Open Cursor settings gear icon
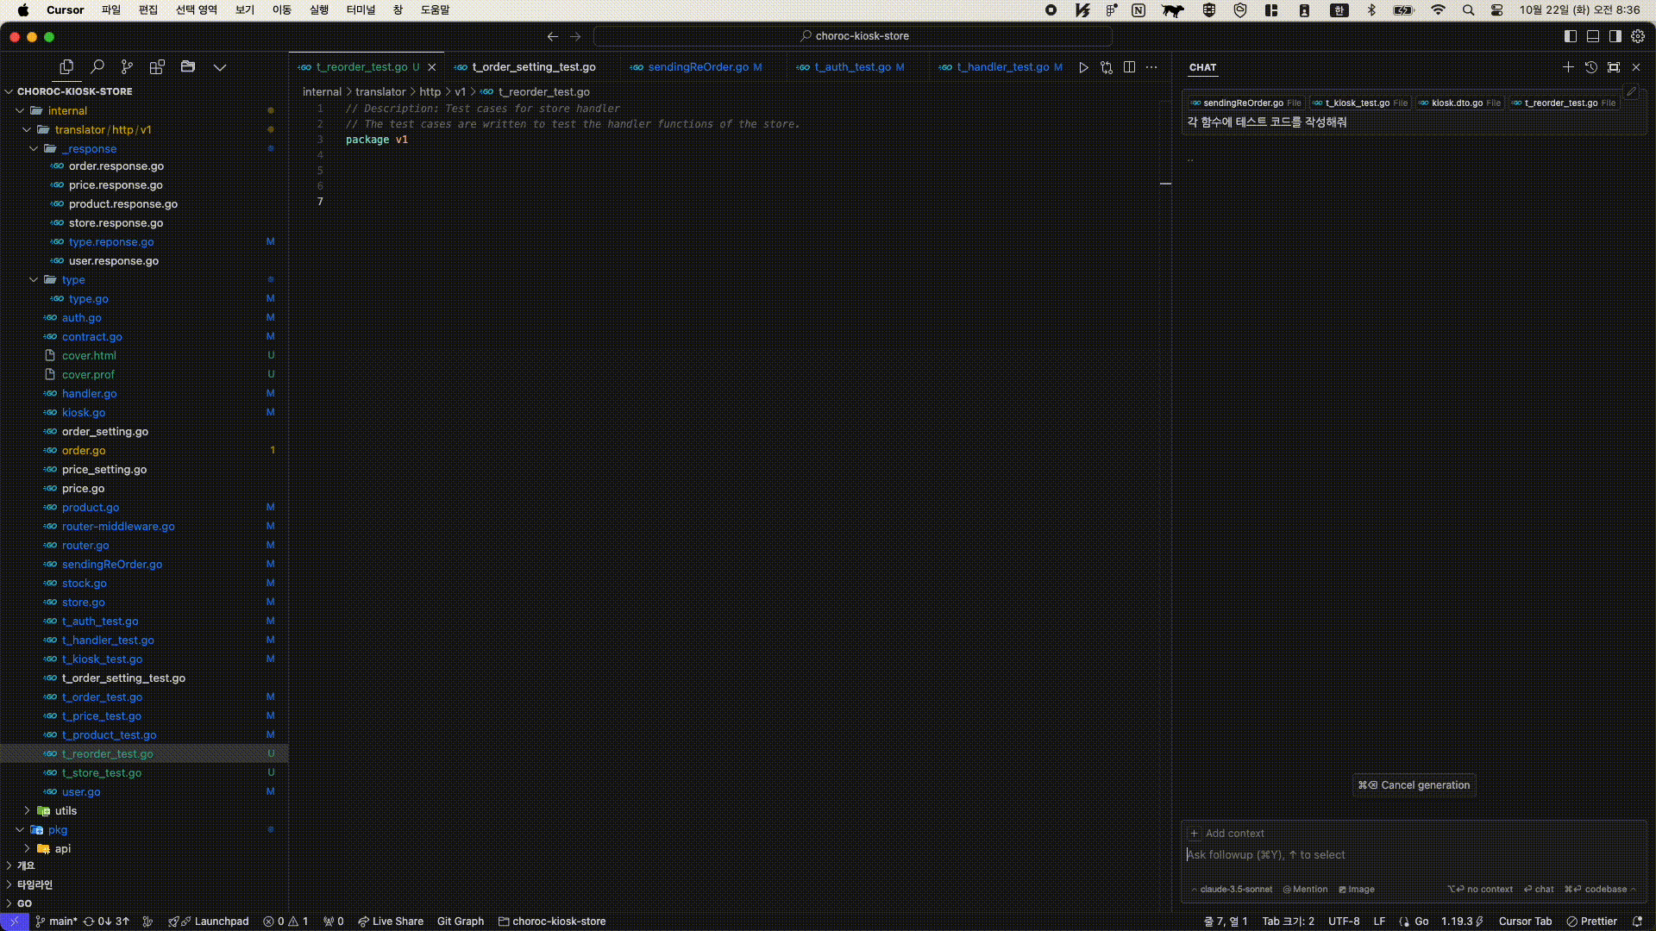Viewport: 1656px width, 931px height. click(x=1638, y=36)
